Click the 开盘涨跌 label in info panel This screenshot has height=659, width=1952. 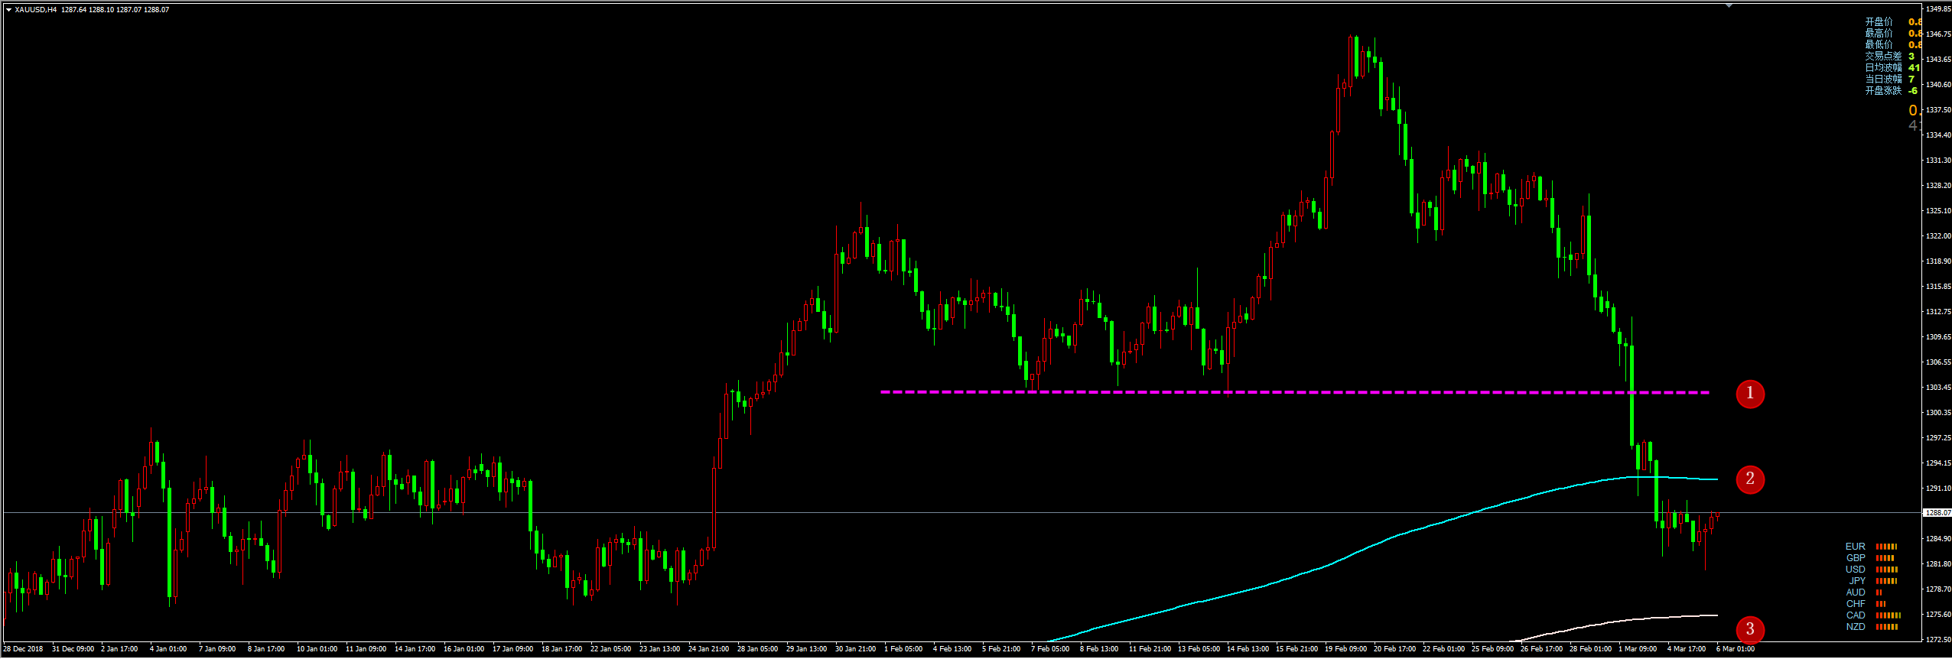[1882, 91]
